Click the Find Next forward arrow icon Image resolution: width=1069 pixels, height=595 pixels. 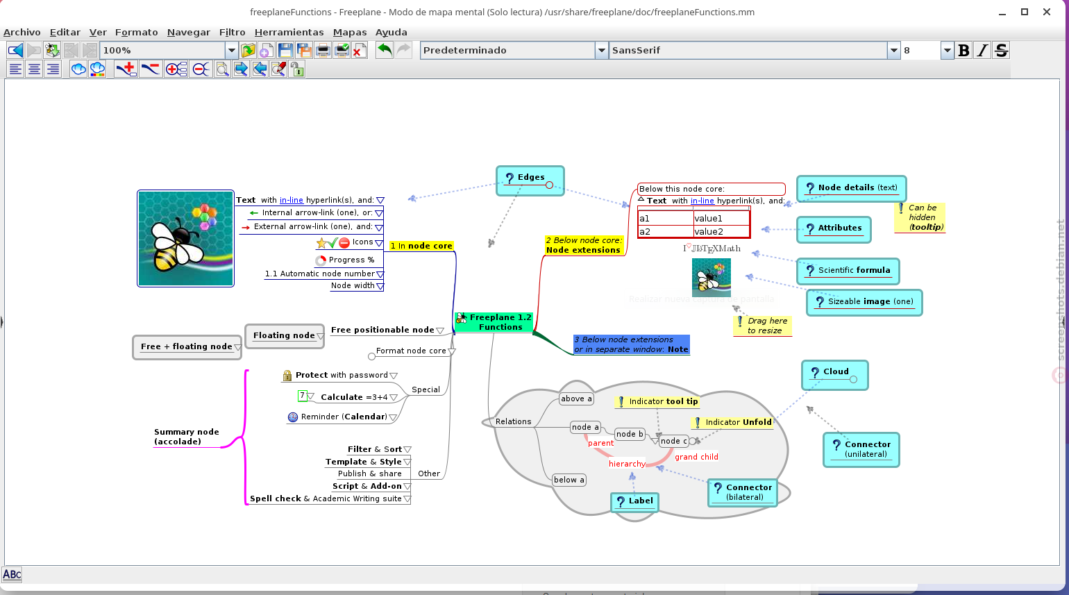point(241,69)
